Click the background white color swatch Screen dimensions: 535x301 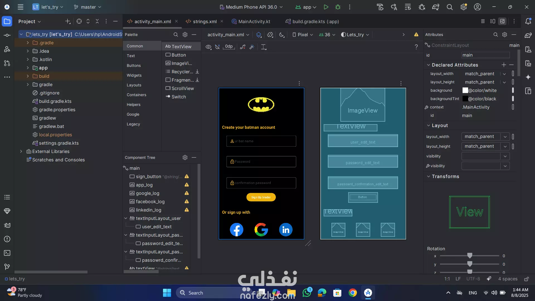465,90
